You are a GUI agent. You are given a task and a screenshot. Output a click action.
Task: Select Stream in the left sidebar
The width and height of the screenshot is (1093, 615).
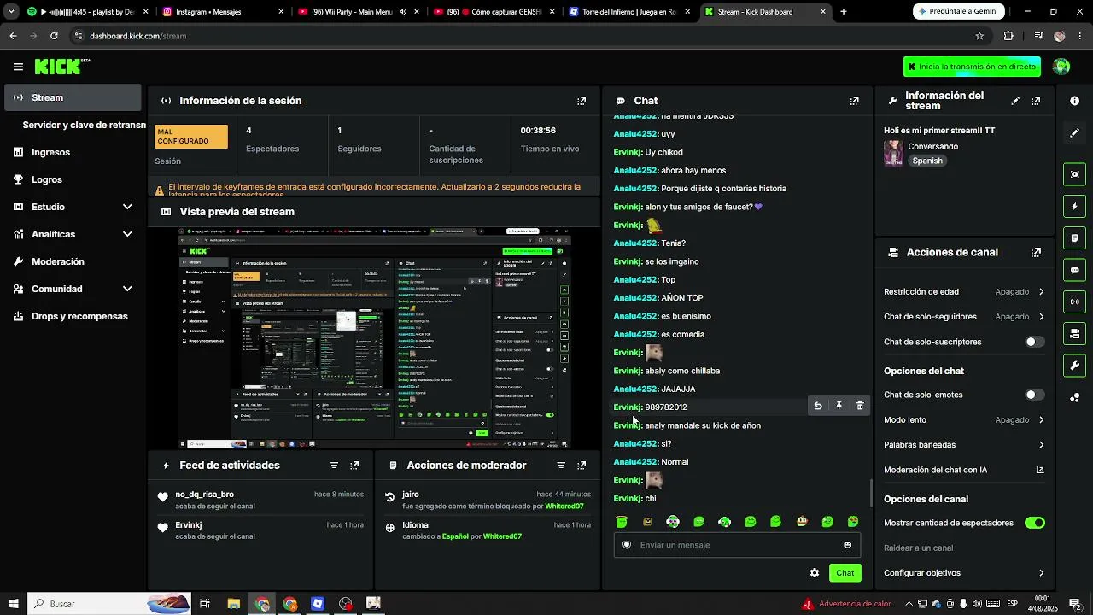[x=73, y=97]
